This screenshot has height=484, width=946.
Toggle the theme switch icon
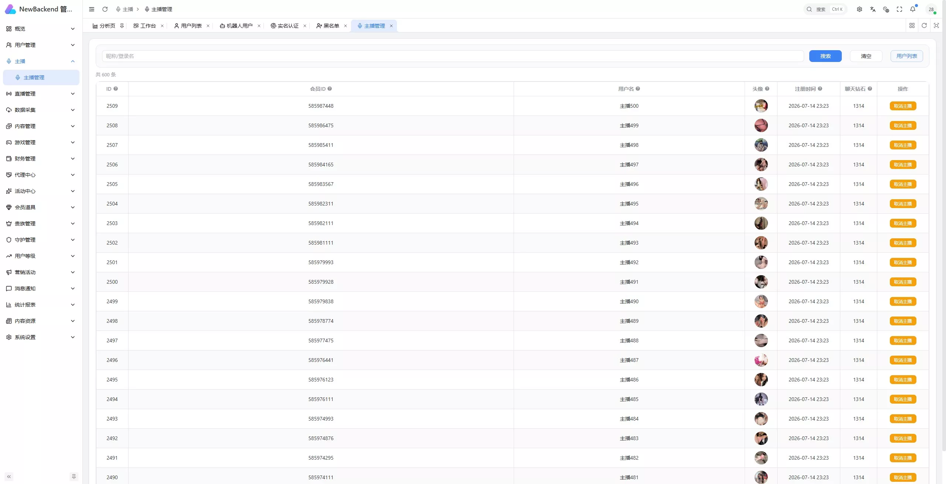(886, 9)
